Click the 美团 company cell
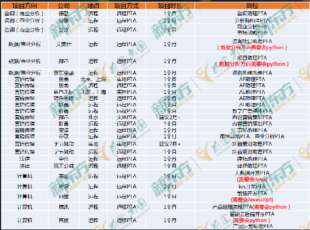The height and width of the screenshot is (230, 310). point(64,177)
